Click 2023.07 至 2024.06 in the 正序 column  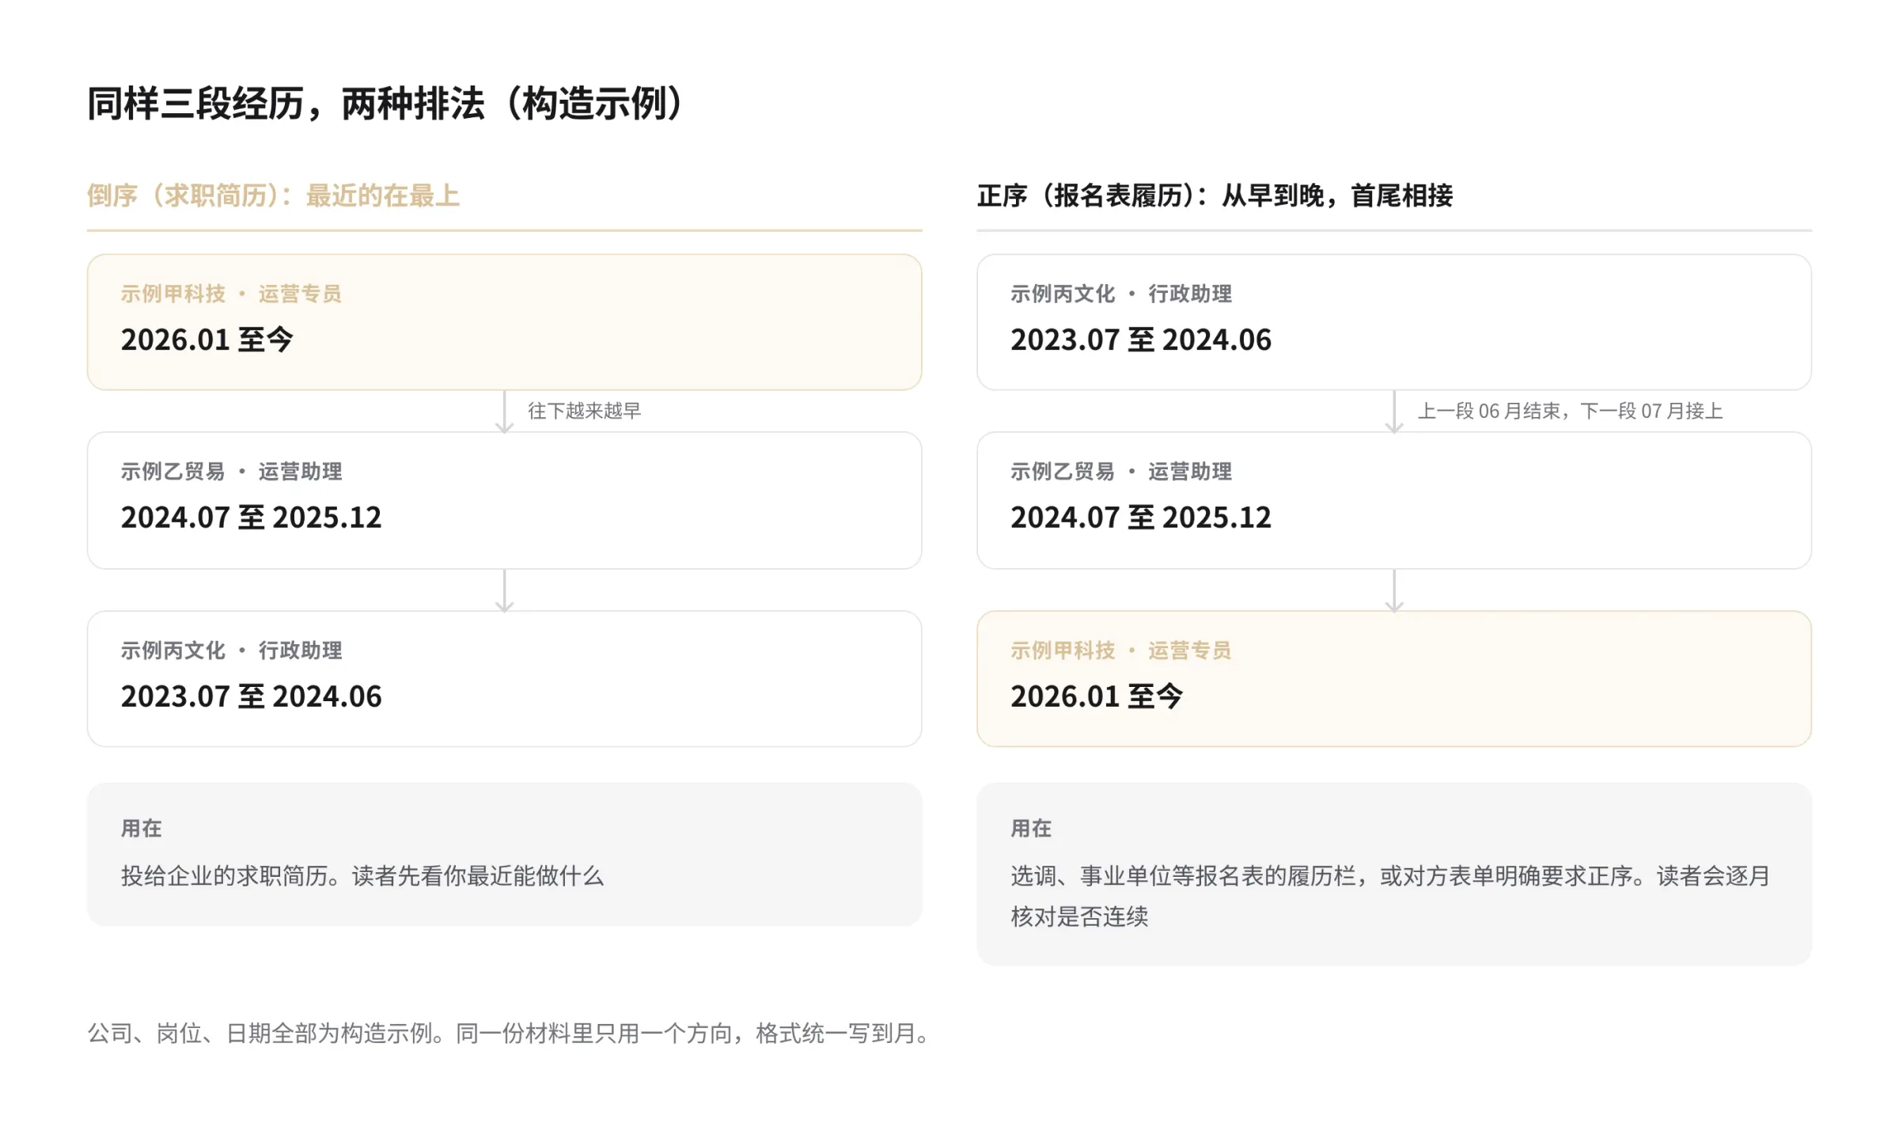click(1141, 340)
